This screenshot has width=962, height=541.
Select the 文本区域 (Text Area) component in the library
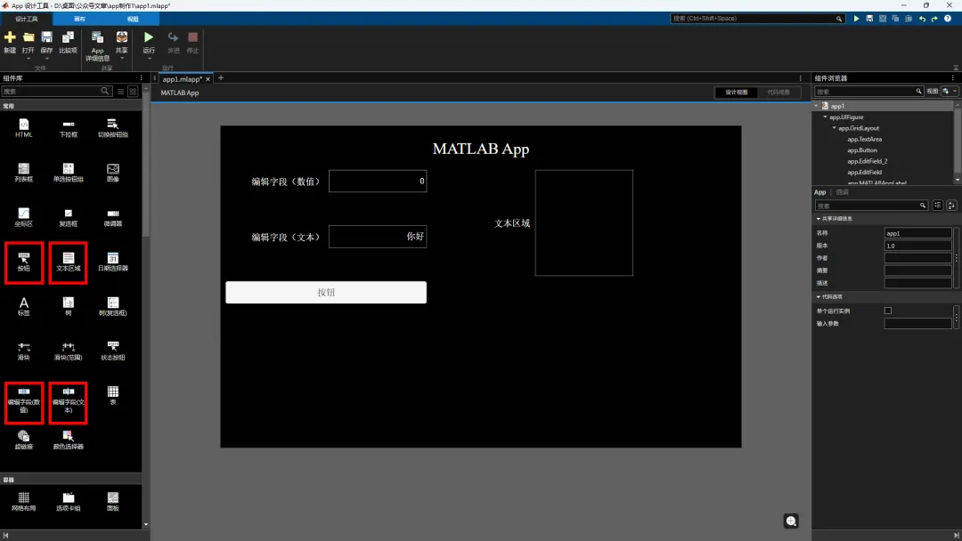tap(68, 262)
